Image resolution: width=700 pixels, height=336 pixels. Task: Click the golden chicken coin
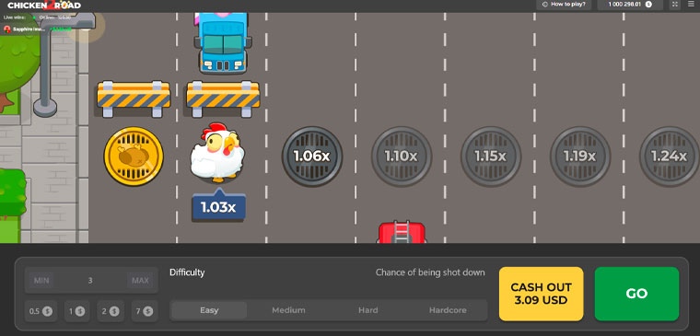(x=134, y=156)
